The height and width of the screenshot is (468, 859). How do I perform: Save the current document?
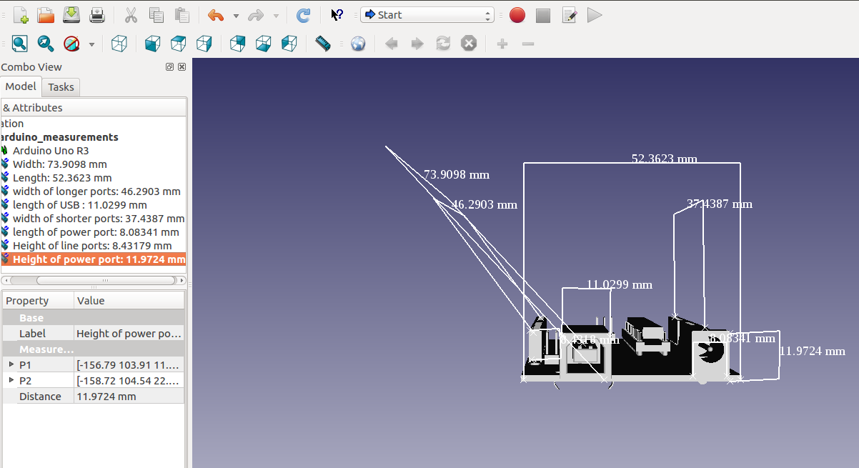click(x=71, y=14)
